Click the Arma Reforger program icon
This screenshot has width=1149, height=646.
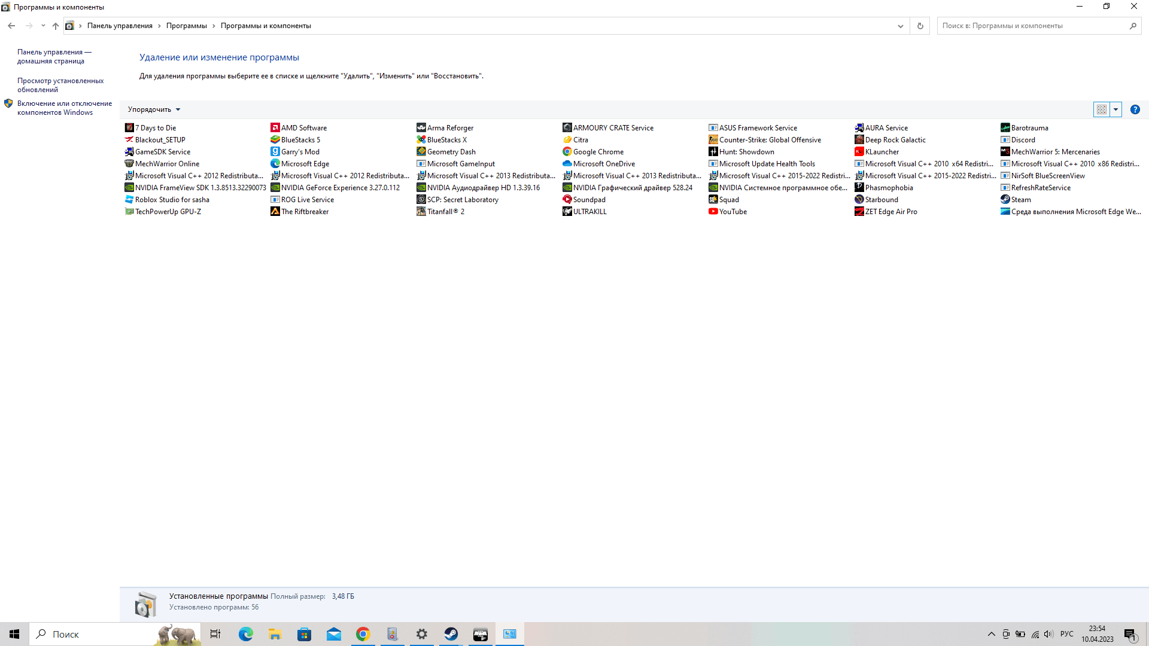(421, 127)
